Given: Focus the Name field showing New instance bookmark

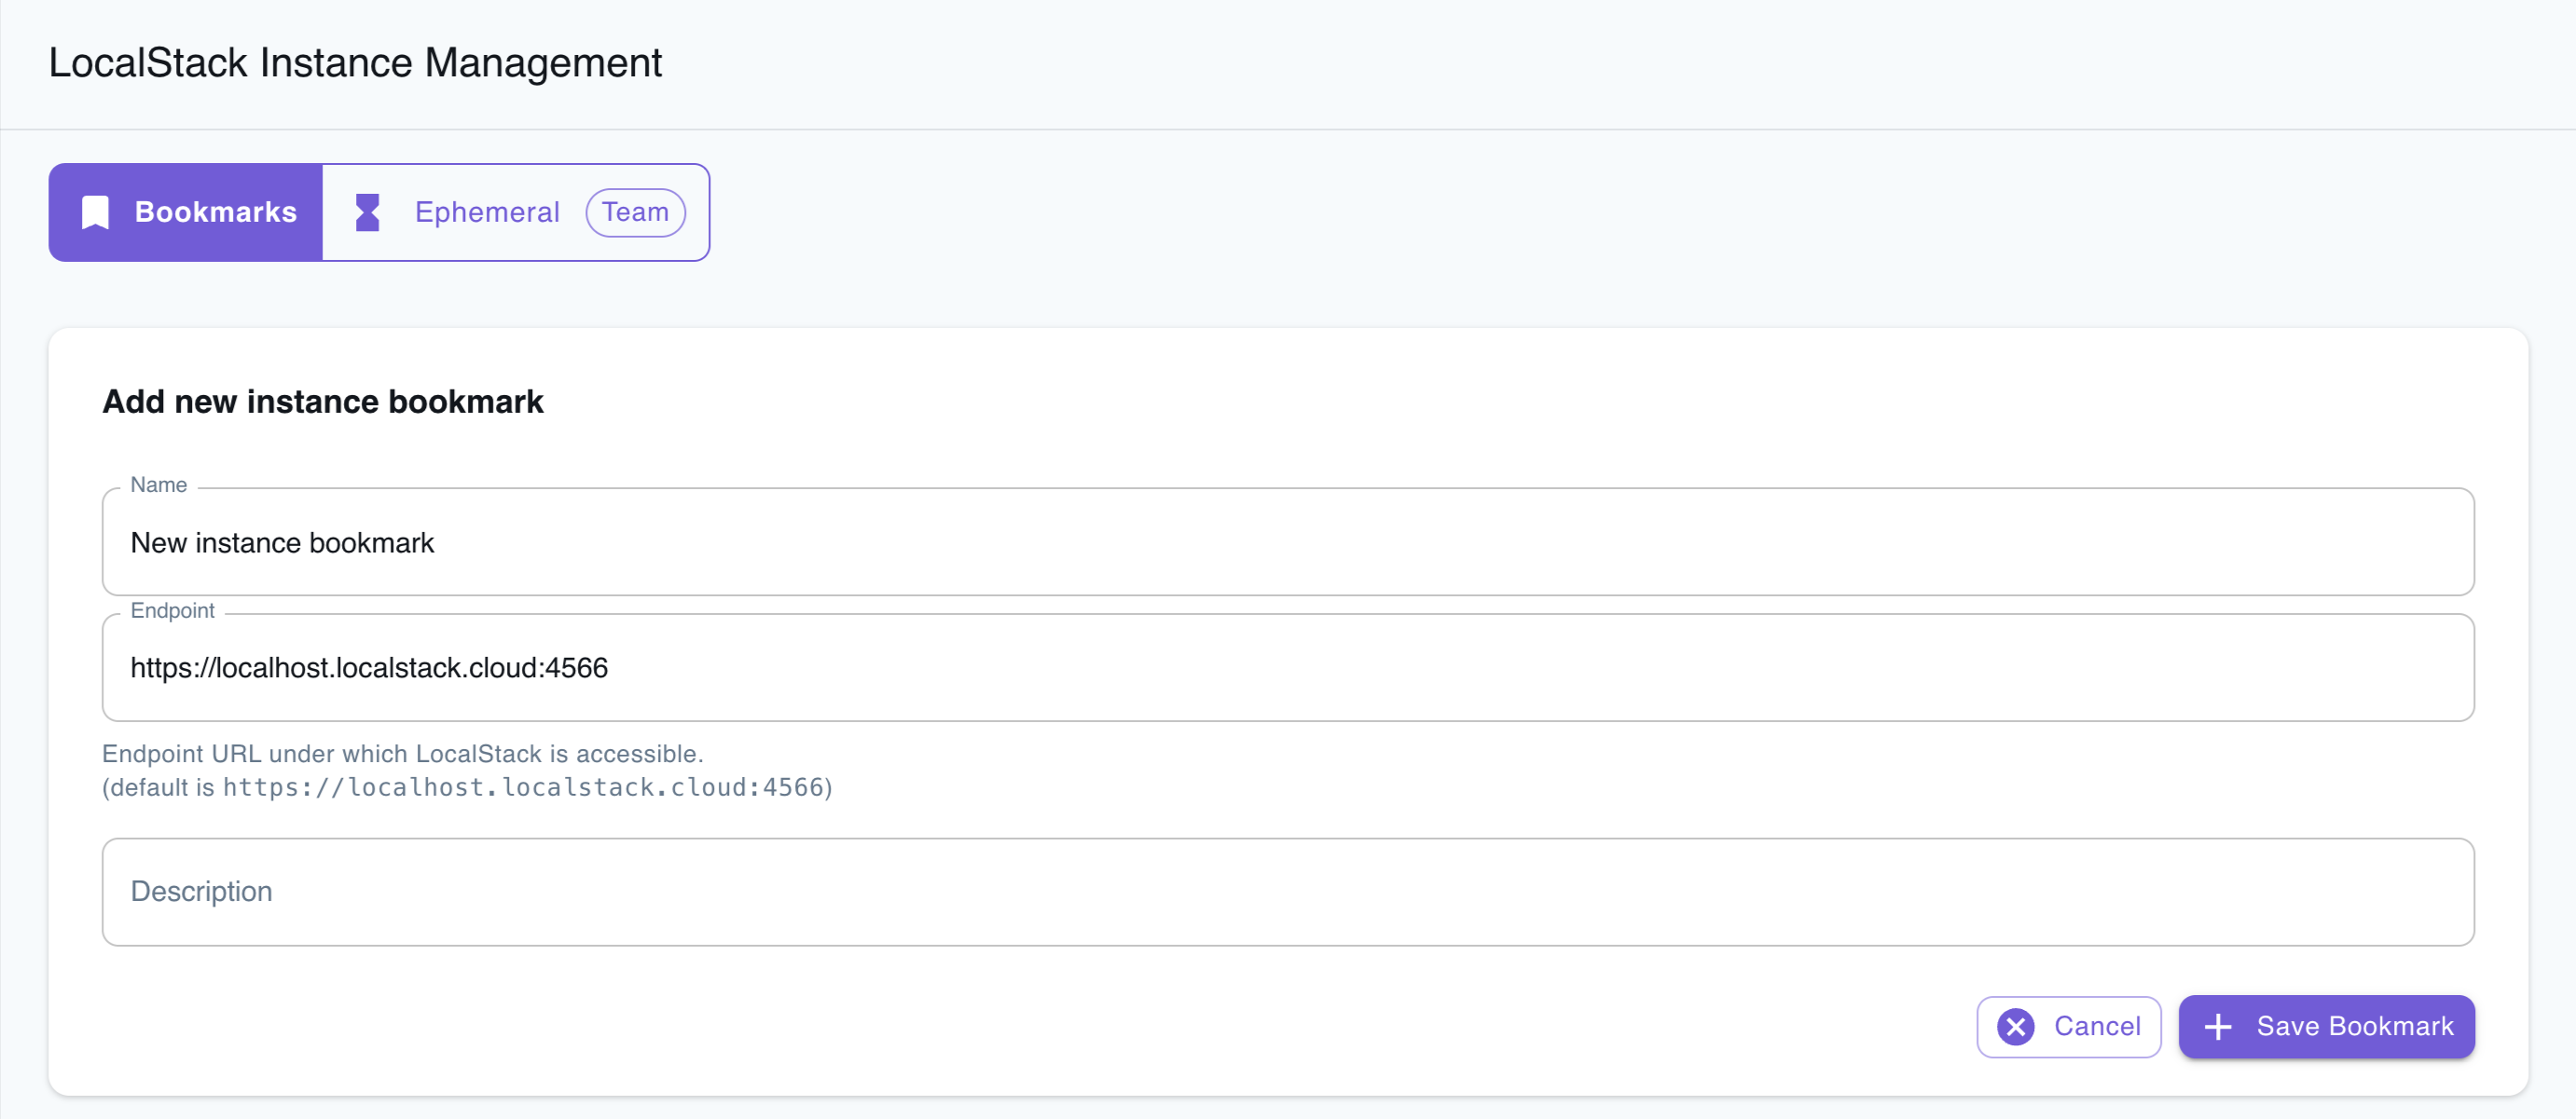Looking at the screenshot, I should coord(1287,542).
